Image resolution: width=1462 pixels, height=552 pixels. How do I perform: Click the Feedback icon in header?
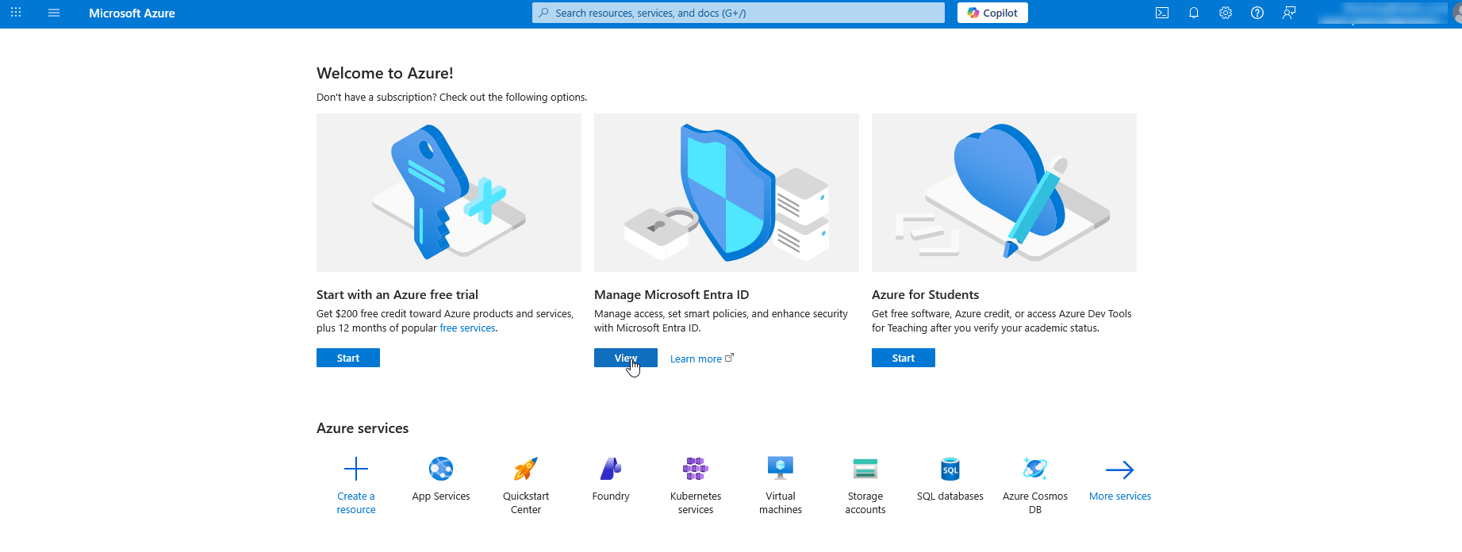pyautogui.click(x=1289, y=13)
